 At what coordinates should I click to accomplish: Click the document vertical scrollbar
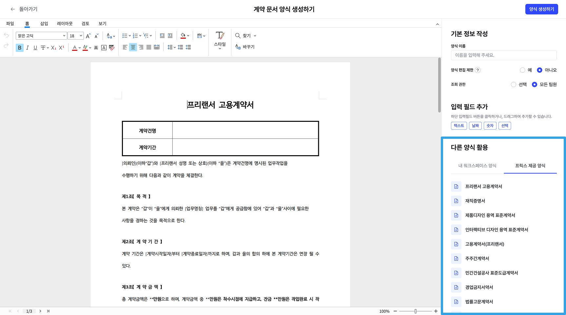[439, 85]
